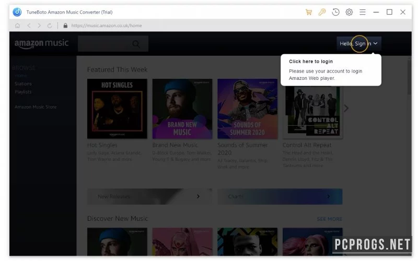
Task: Click the TuneBoto app logo icon
Action: 17,12
